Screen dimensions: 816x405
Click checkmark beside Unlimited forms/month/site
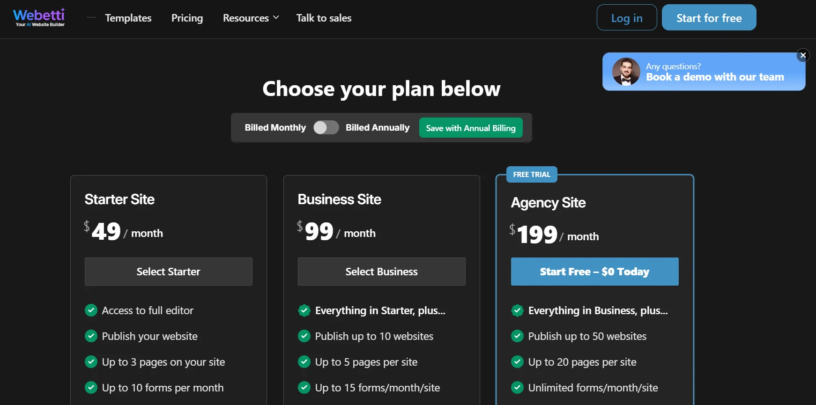pos(517,388)
